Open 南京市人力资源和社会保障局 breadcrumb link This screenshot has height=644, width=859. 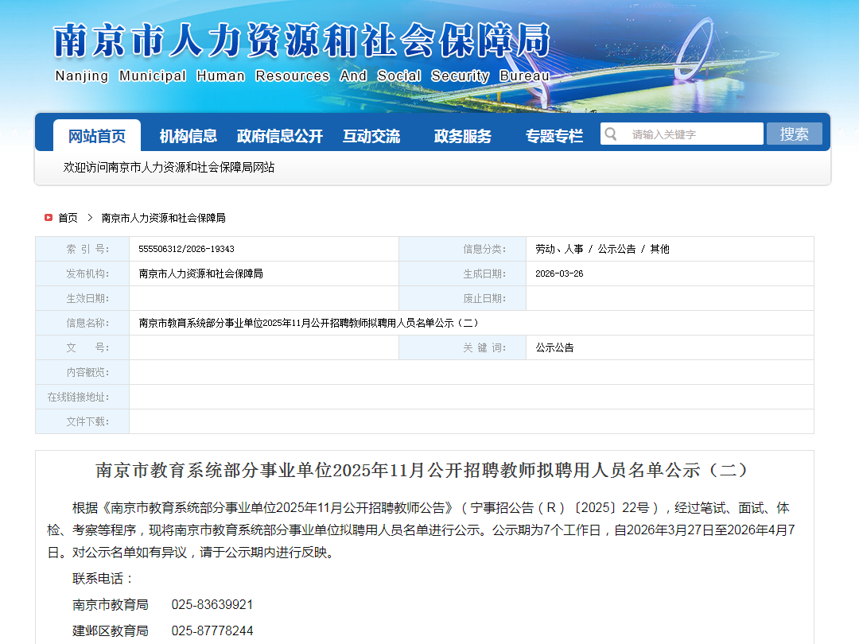(163, 218)
